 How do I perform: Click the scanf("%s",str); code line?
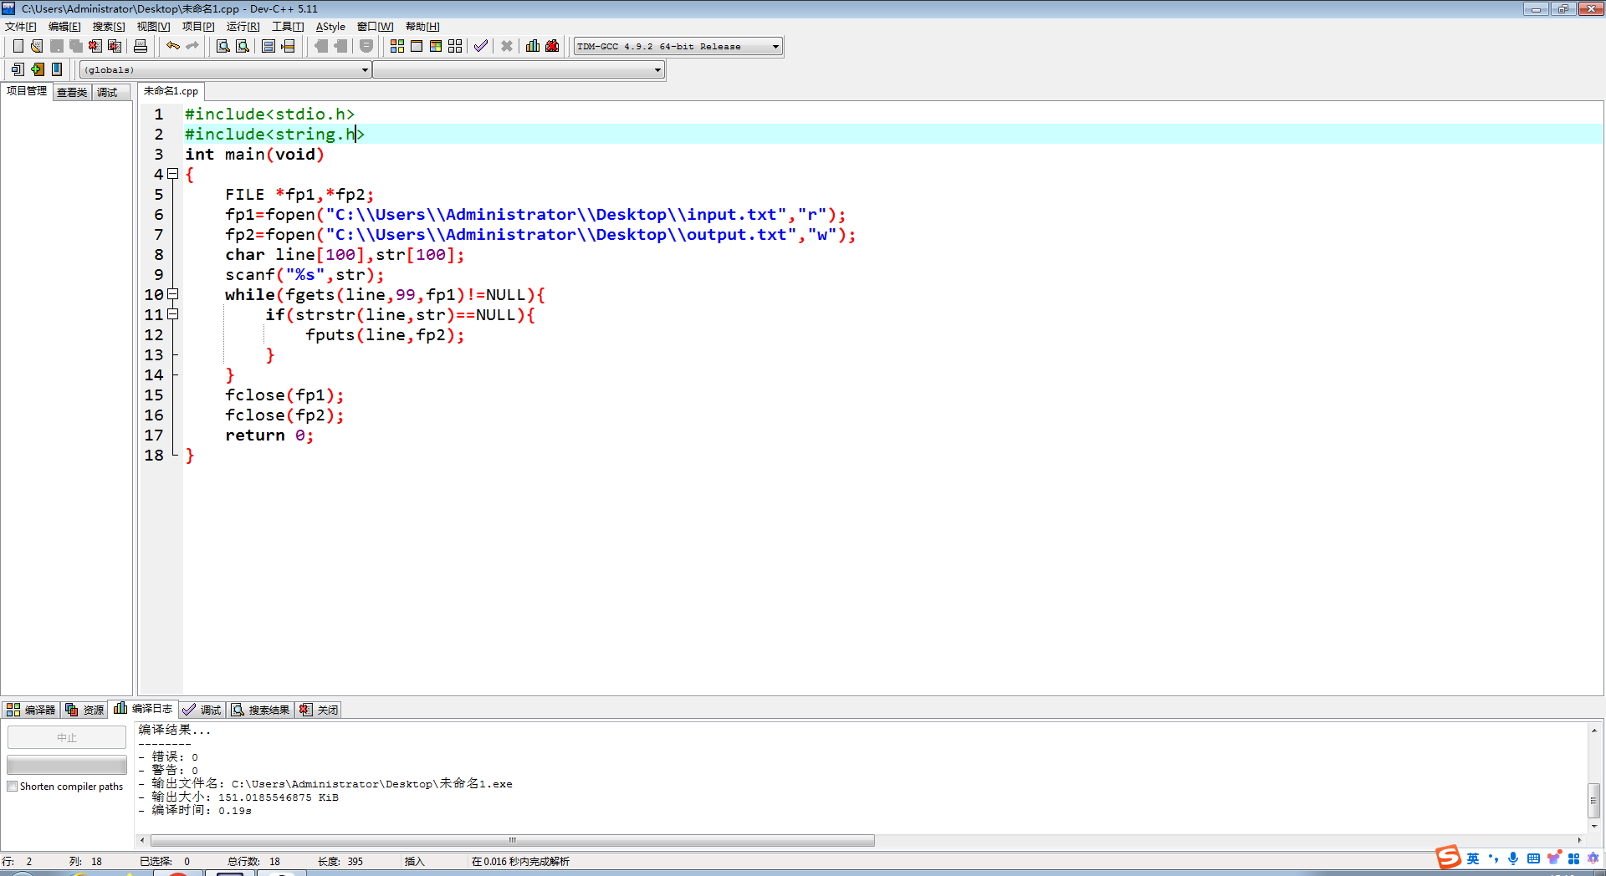pos(304,275)
